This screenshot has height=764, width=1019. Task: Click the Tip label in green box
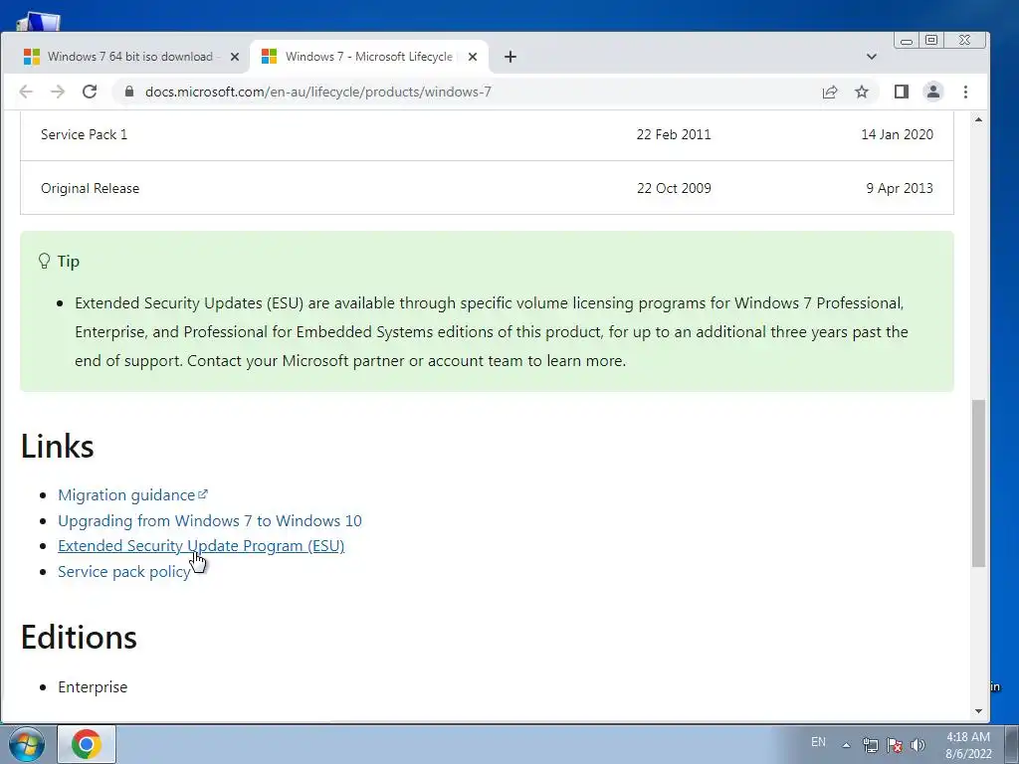[68, 262]
